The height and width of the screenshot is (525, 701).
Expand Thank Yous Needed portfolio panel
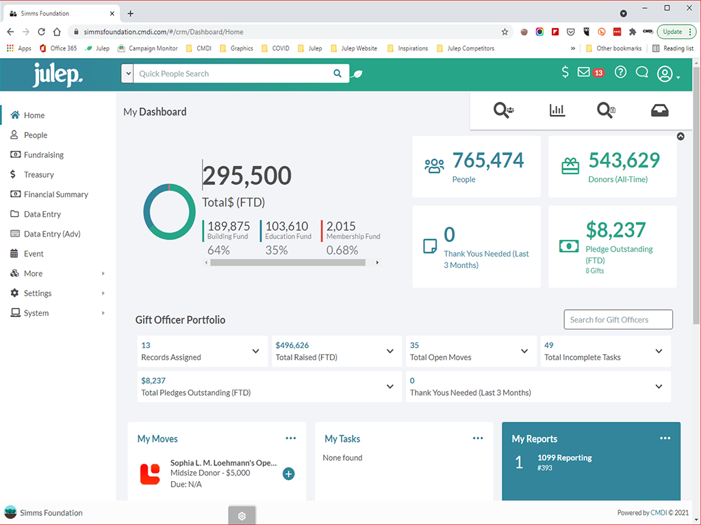[x=659, y=387]
